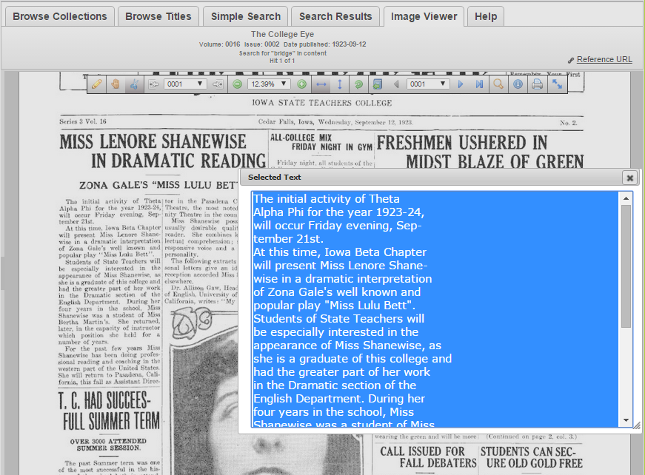Click 'The College Eye' title text
Screen dimensions: 645x475
283,34
